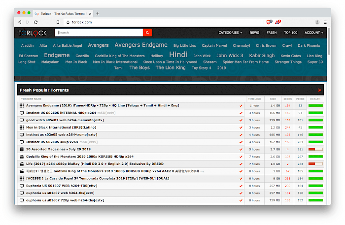This screenshot has width=345, height=225.
Task: Open a new tab with the plus icon
Action: pyautogui.click(x=98, y=14)
